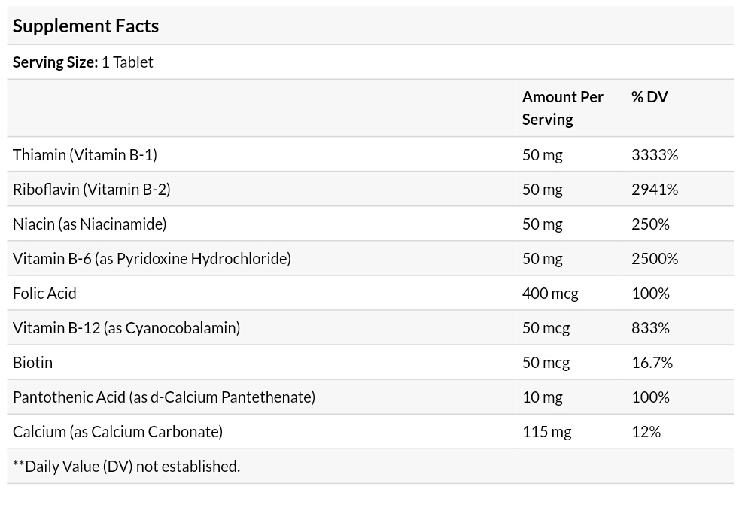Select the Riboflavin (Vitamin B-2) row label
This screenshot has height=508, width=736.
pyautogui.click(x=92, y=190)
